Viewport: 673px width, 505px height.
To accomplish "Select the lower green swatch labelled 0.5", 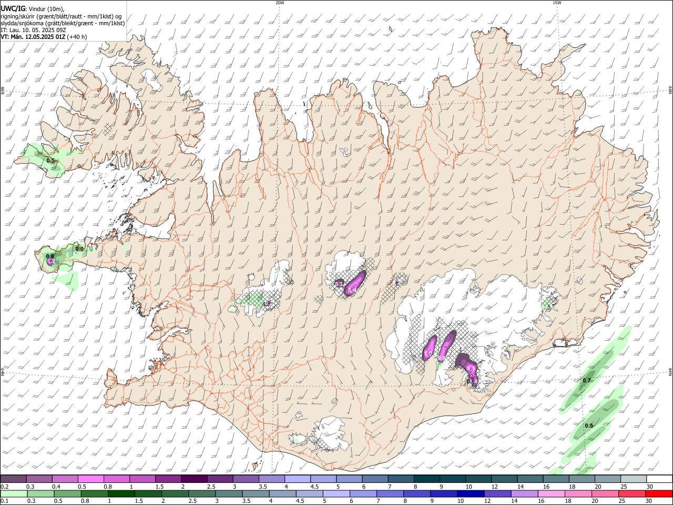I will tap(67, 493).
